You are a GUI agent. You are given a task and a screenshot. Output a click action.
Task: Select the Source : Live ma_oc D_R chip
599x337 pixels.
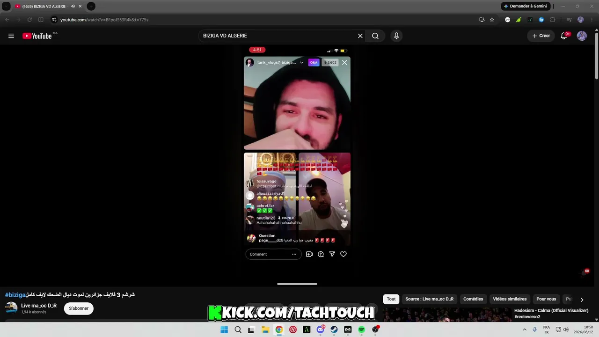tap(430, 299)
